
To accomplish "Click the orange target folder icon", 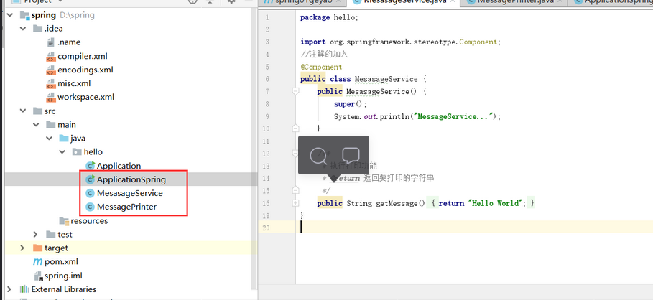I will tap(37, 248).
